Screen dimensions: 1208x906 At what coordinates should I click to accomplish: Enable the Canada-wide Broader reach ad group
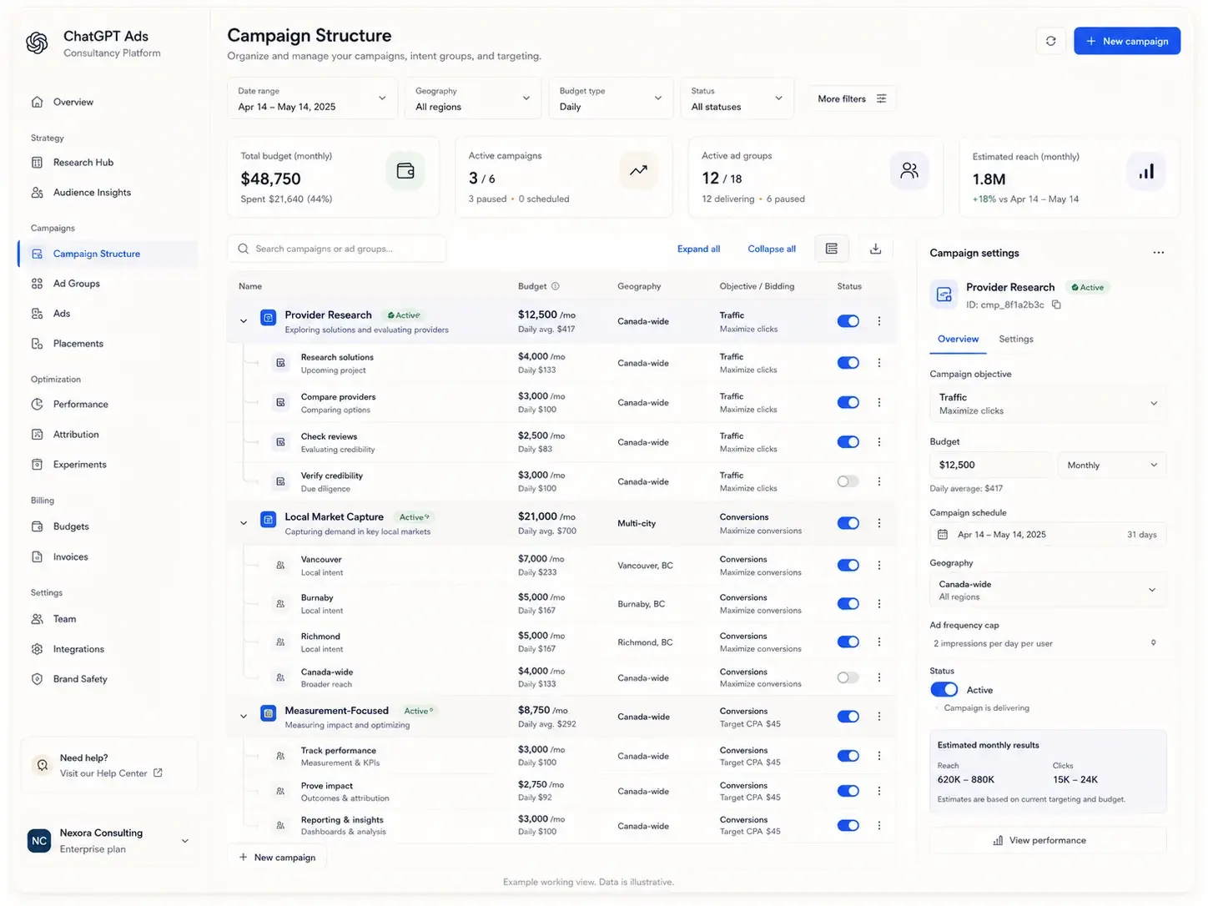pyautogui.click(x=848, y=677)
